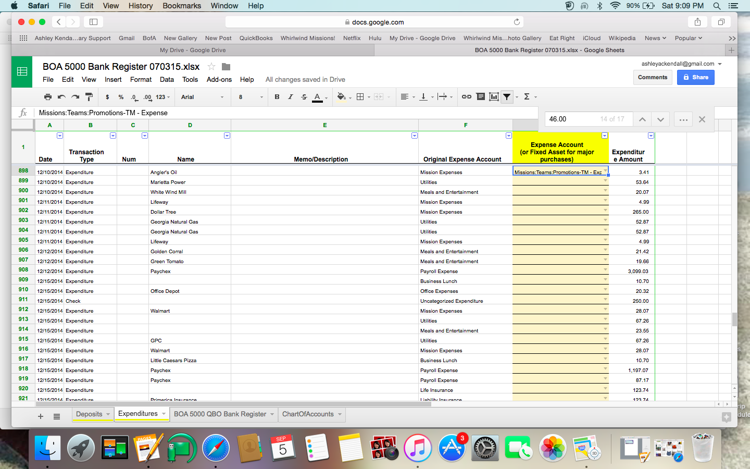Open the yellow fill color picker
Viewport: 750px width, 469px height.
341,97
